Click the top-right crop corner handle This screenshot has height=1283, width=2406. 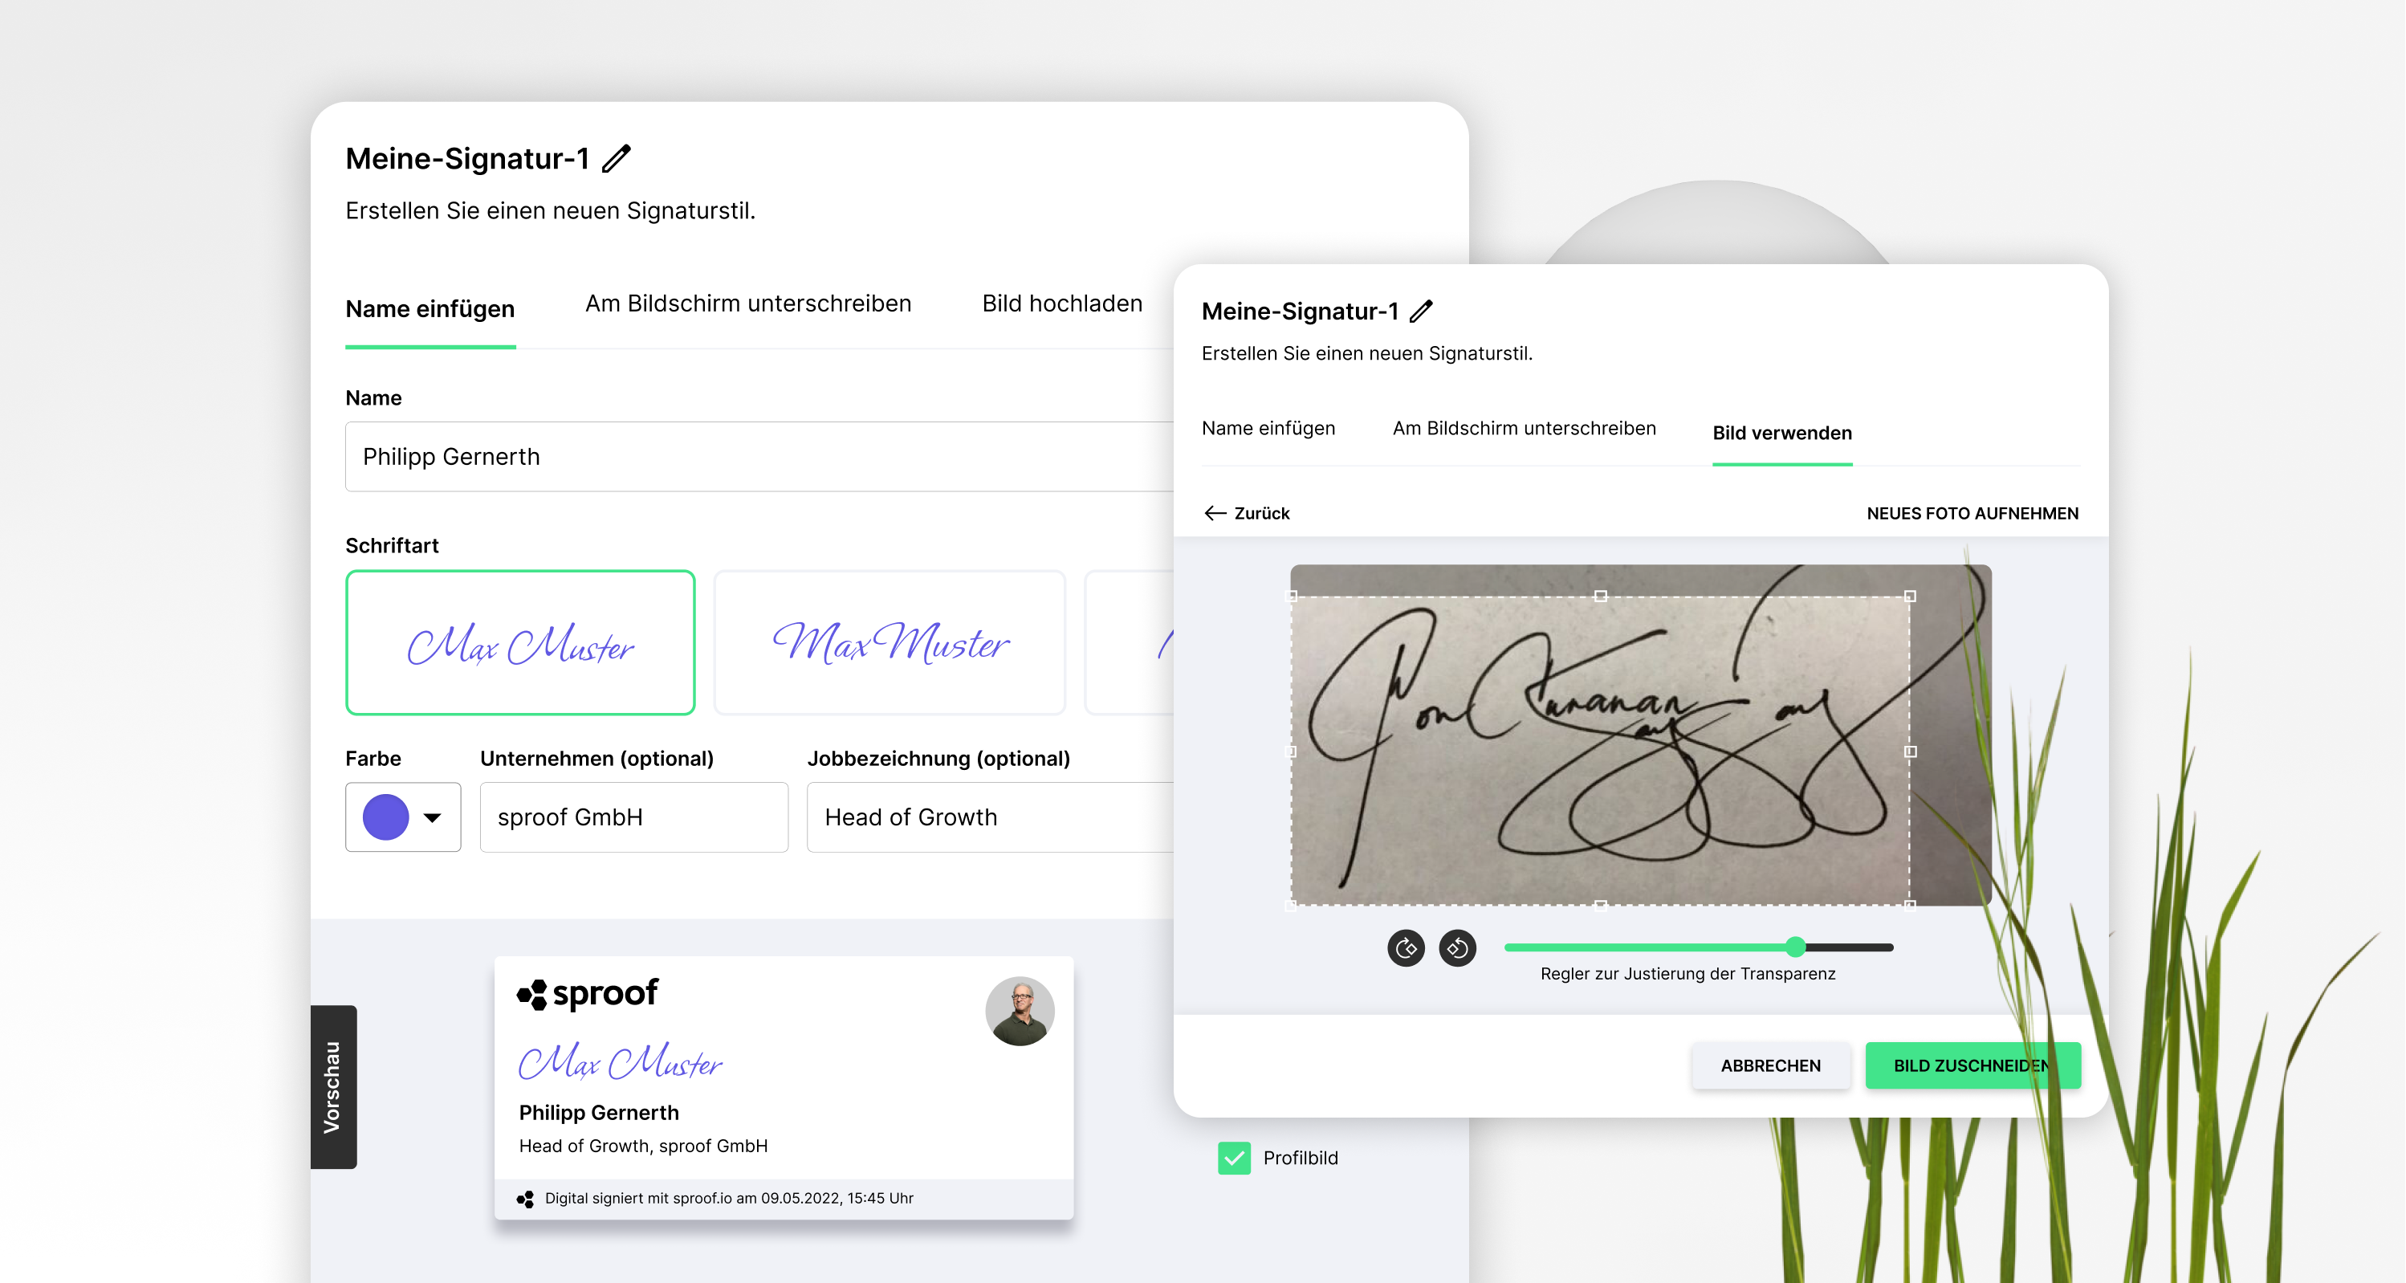(1910, 596)
